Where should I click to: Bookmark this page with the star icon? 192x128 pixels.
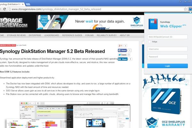[x=185, y=9]
